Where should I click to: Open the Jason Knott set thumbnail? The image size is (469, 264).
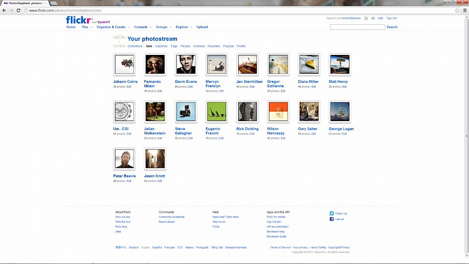click(155, 159)
